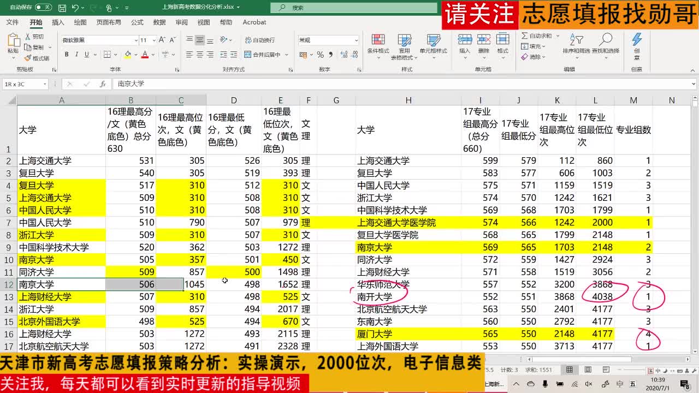Viewport: 699px width, 393px height.
Task: Open the 文件 menu
Action: click(12, 22)
